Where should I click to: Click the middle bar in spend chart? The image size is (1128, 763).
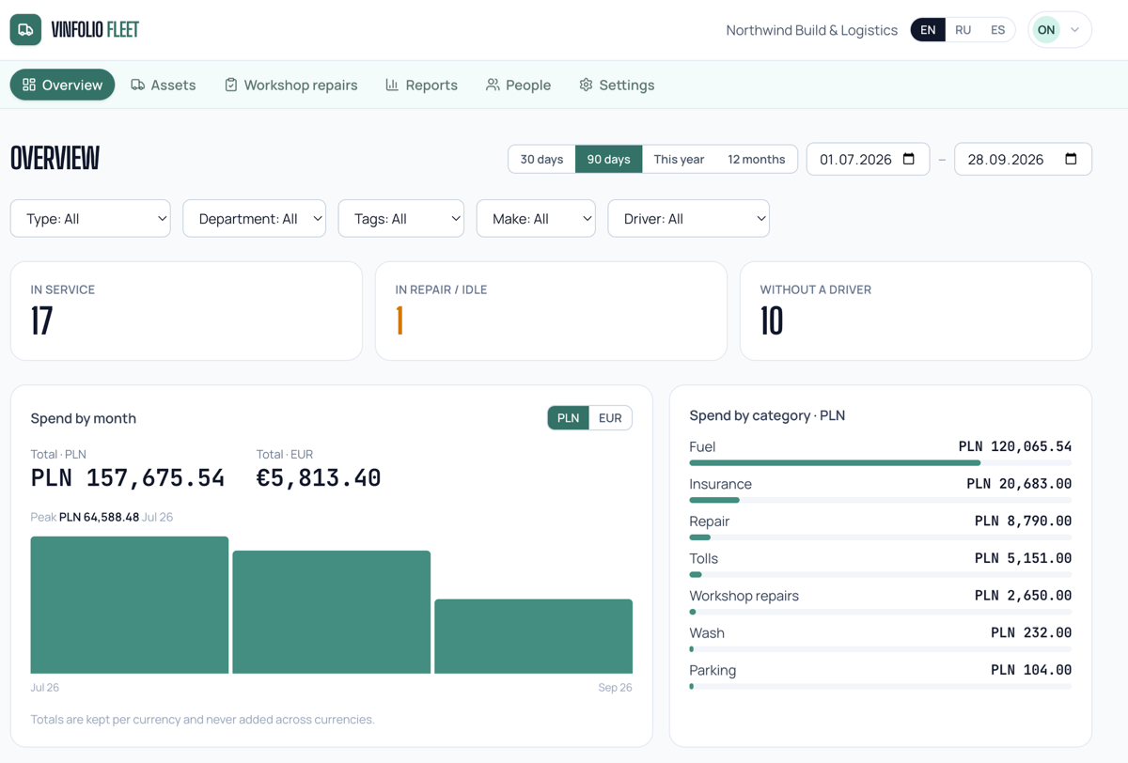click(x=332, y=612)
